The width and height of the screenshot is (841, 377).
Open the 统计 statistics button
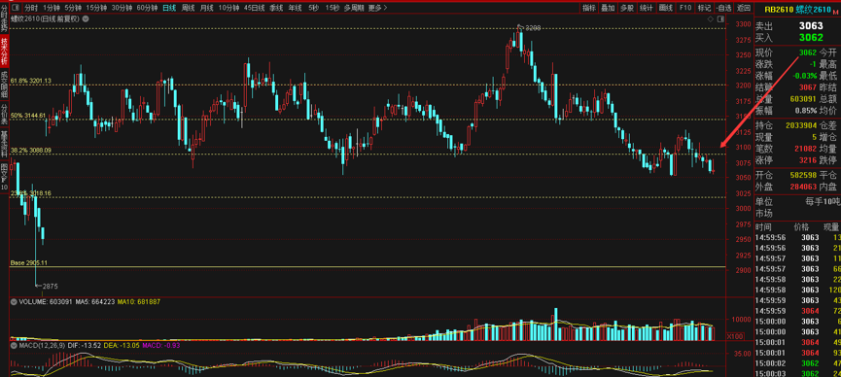point(647,8)
